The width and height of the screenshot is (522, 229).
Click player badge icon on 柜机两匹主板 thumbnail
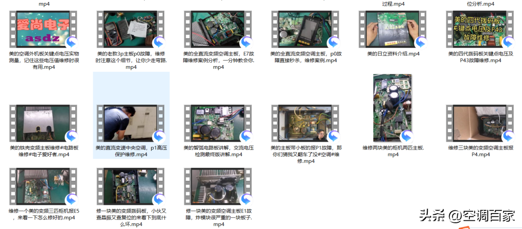[x=406, y=137]
